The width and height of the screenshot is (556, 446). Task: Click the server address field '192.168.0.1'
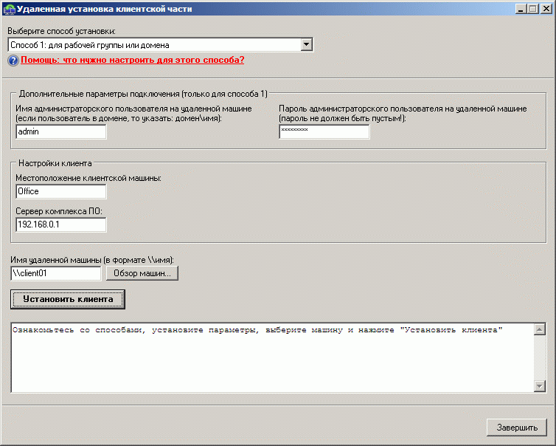[x=60, y=224]
